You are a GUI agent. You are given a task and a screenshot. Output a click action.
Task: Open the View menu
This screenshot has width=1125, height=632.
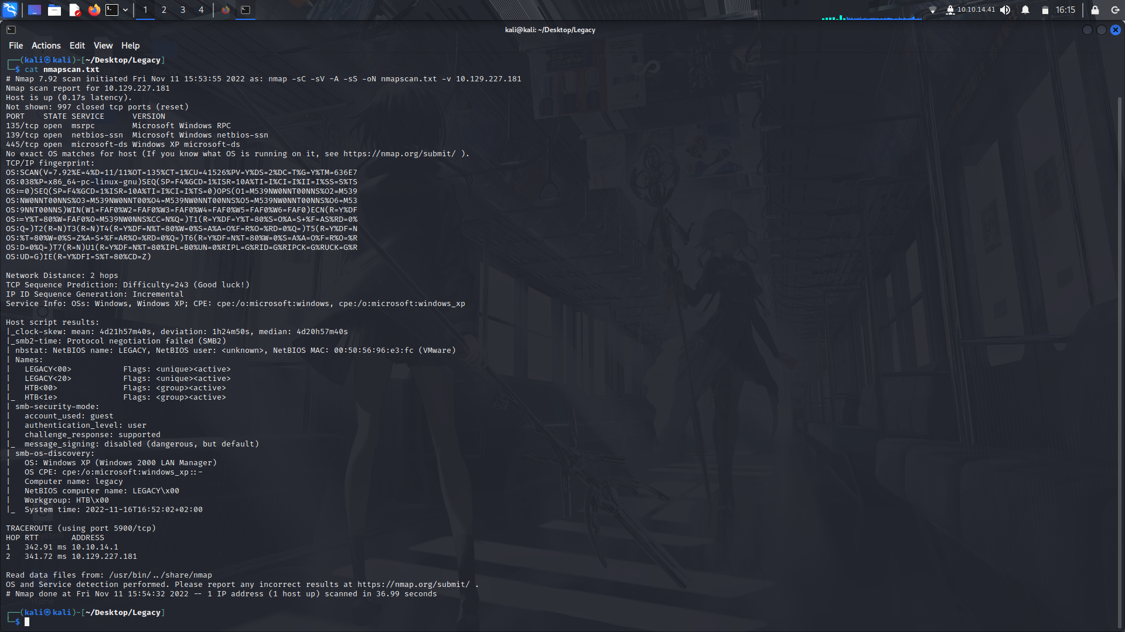103,45
